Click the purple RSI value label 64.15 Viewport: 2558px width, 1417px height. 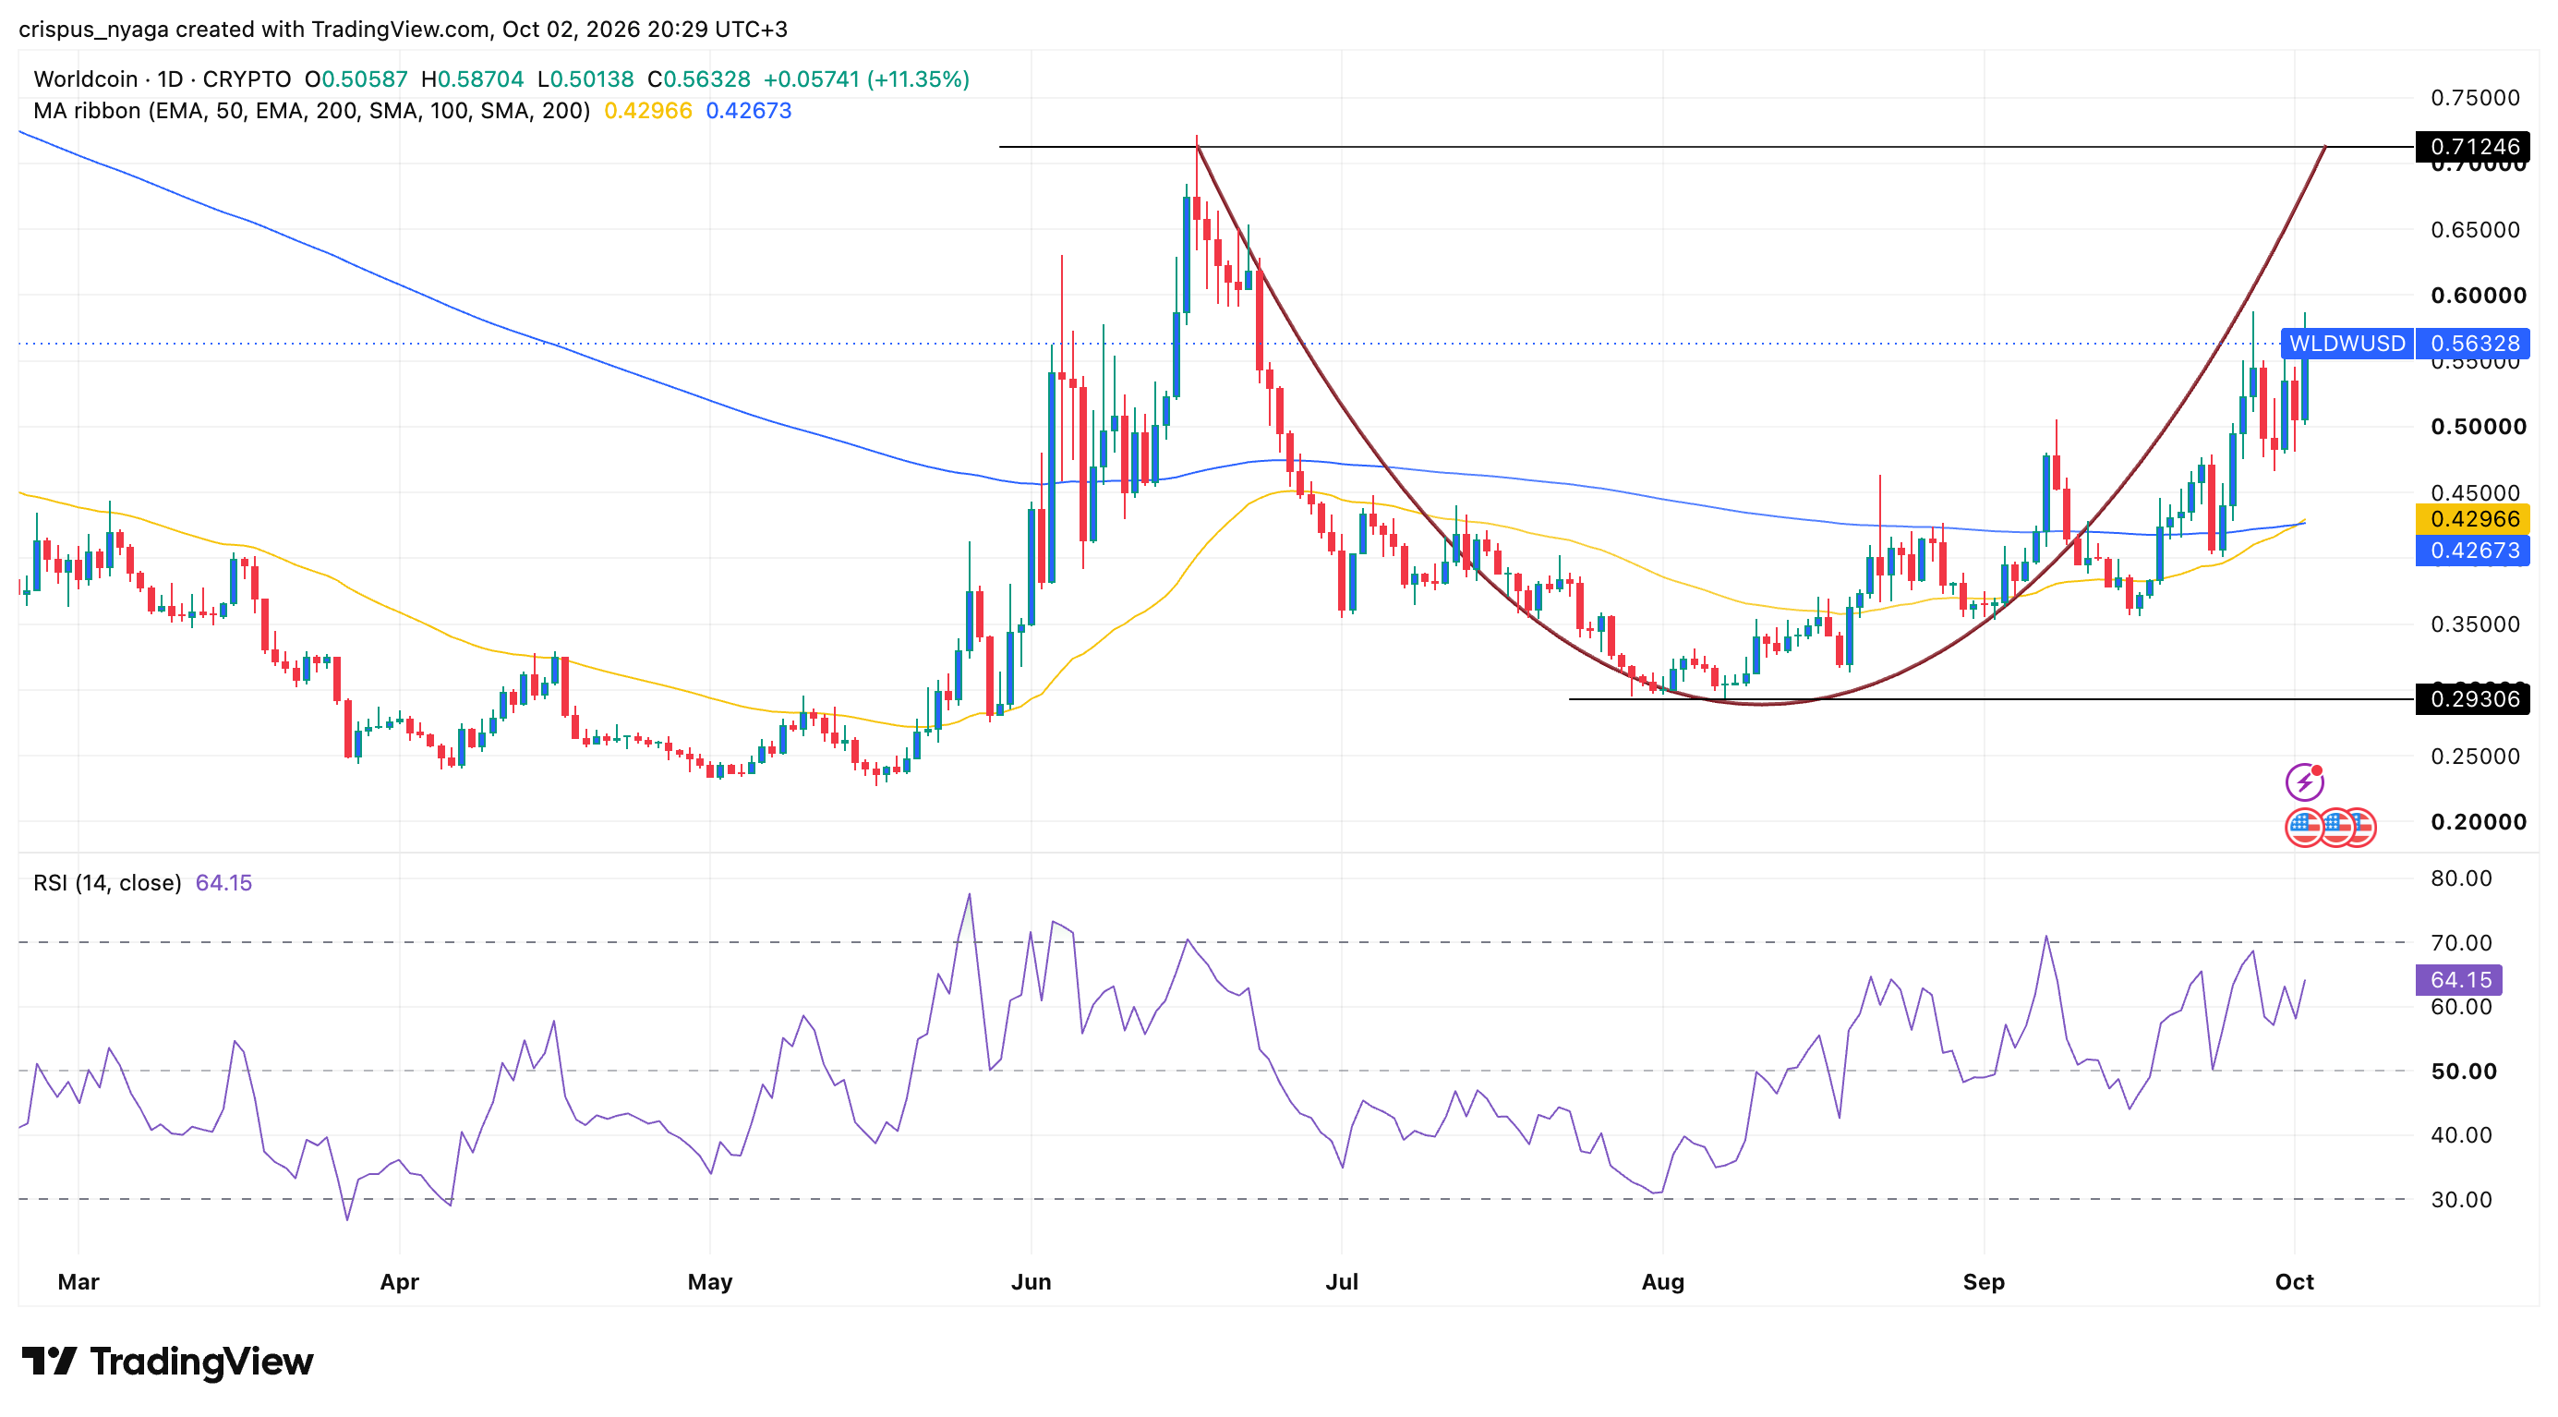2458,980
